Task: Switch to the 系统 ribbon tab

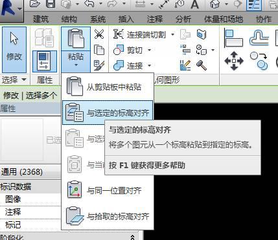Action: 98,19
